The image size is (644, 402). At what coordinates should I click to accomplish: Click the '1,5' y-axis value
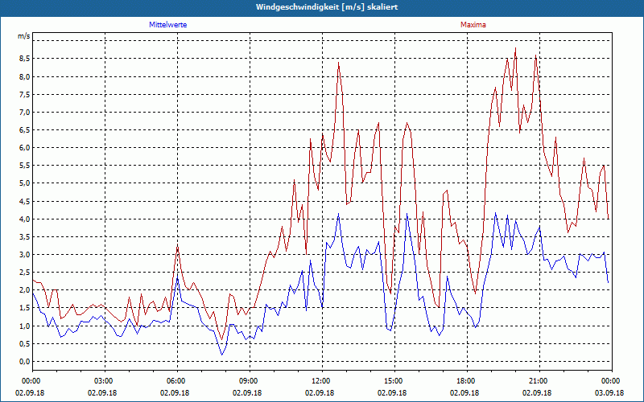point(25,308)
